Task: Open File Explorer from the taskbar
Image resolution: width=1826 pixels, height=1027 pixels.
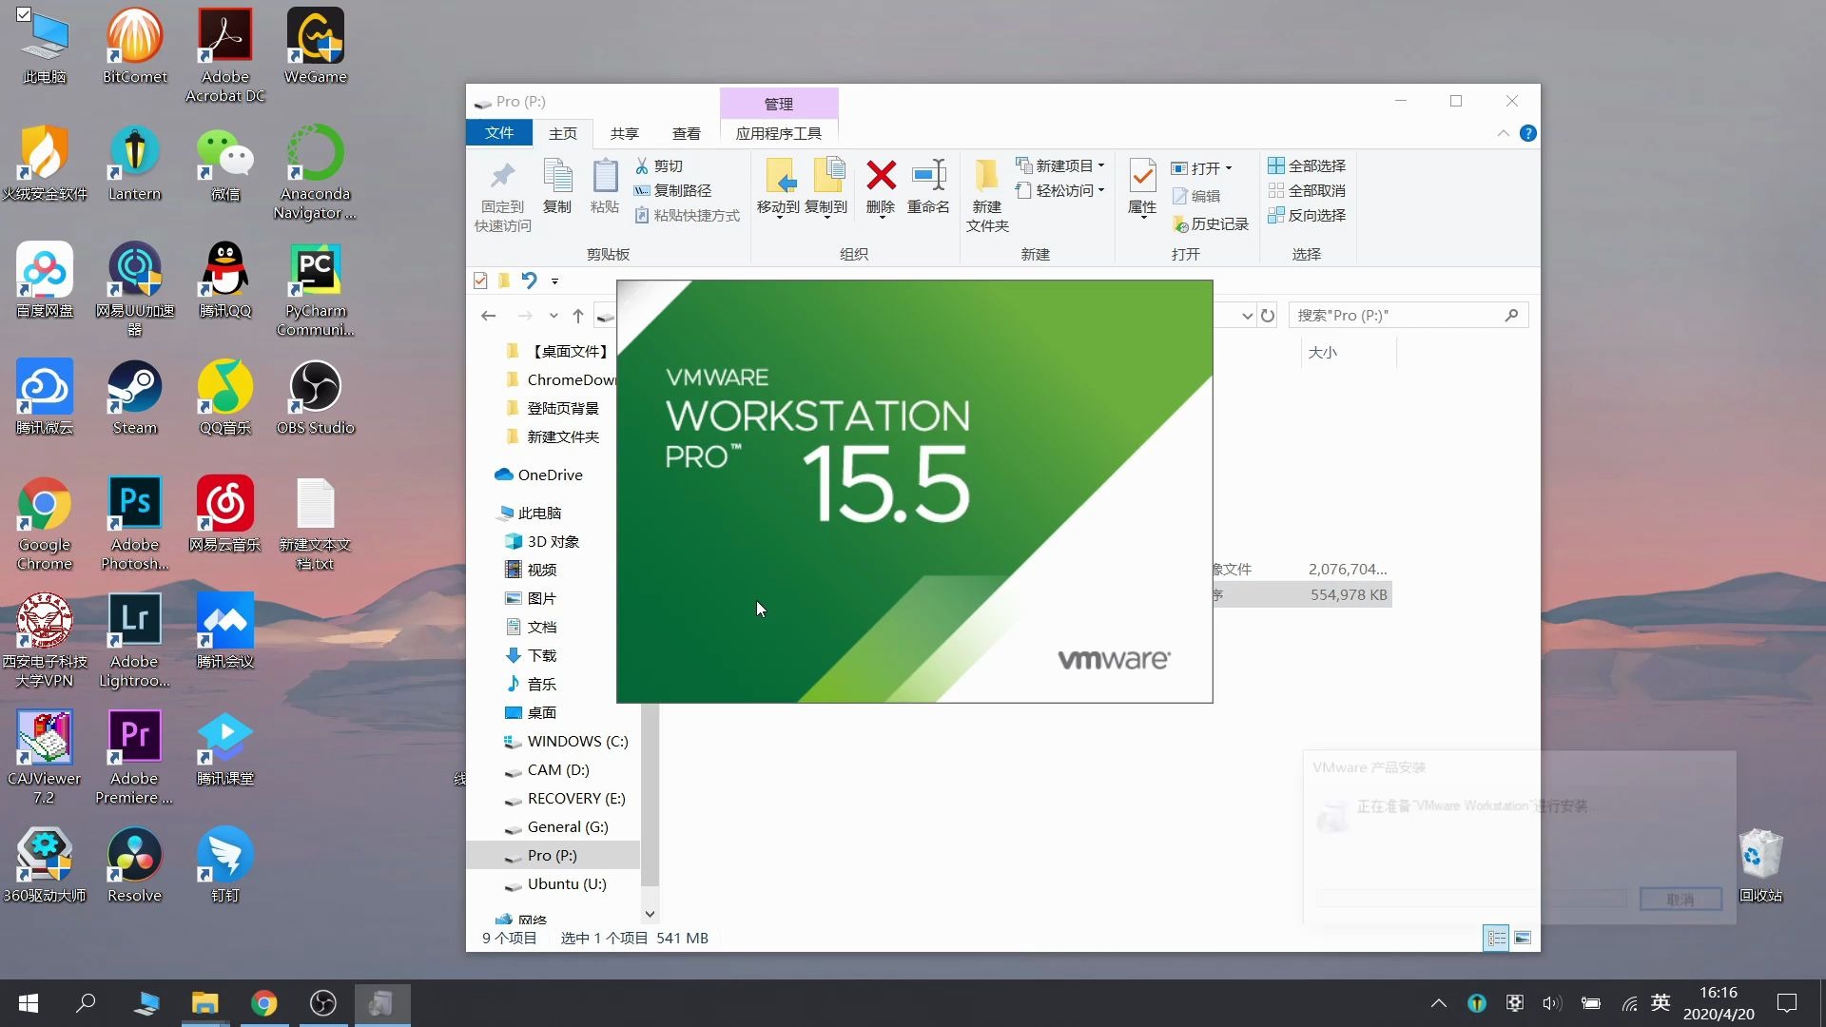Action: 204,1003
